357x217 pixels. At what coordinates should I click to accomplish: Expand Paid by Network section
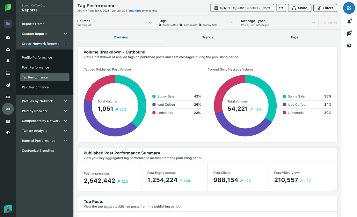(44, 111)
